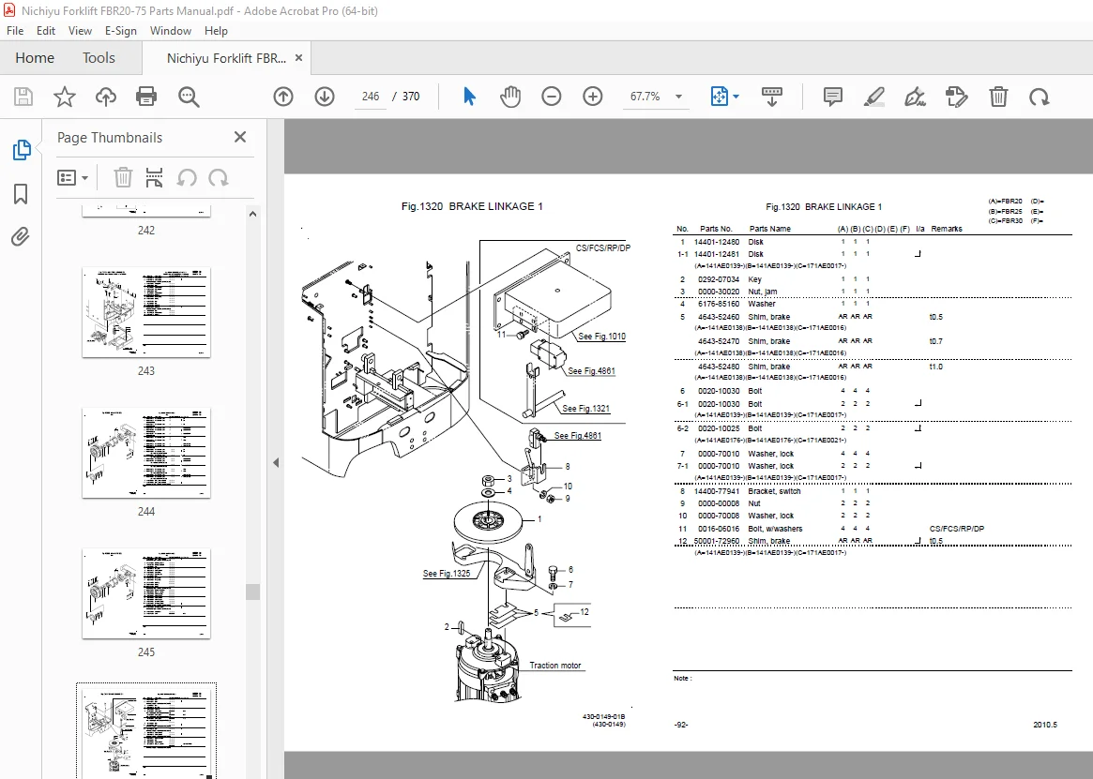1093x779 pixels.
Task: Select the page 244 thumbnail
Action: tap(146, 453)
